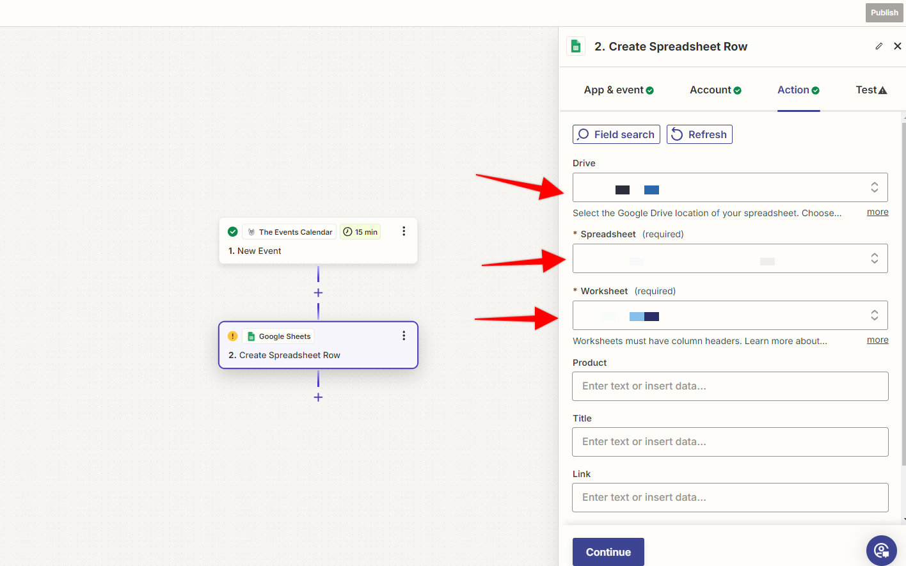Open the Spreadsheet required dropdown
The image size is (906, 566).
tap(730, 258)
